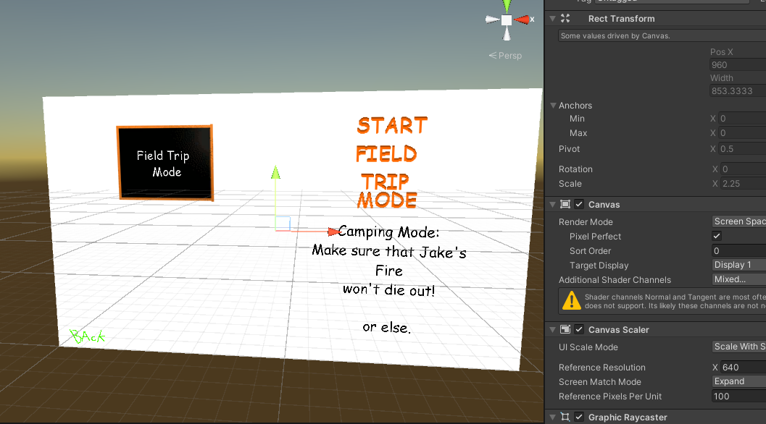
Task: Click the red X axis cone on the scene gizmo
Action: click(x=522, y=20)
